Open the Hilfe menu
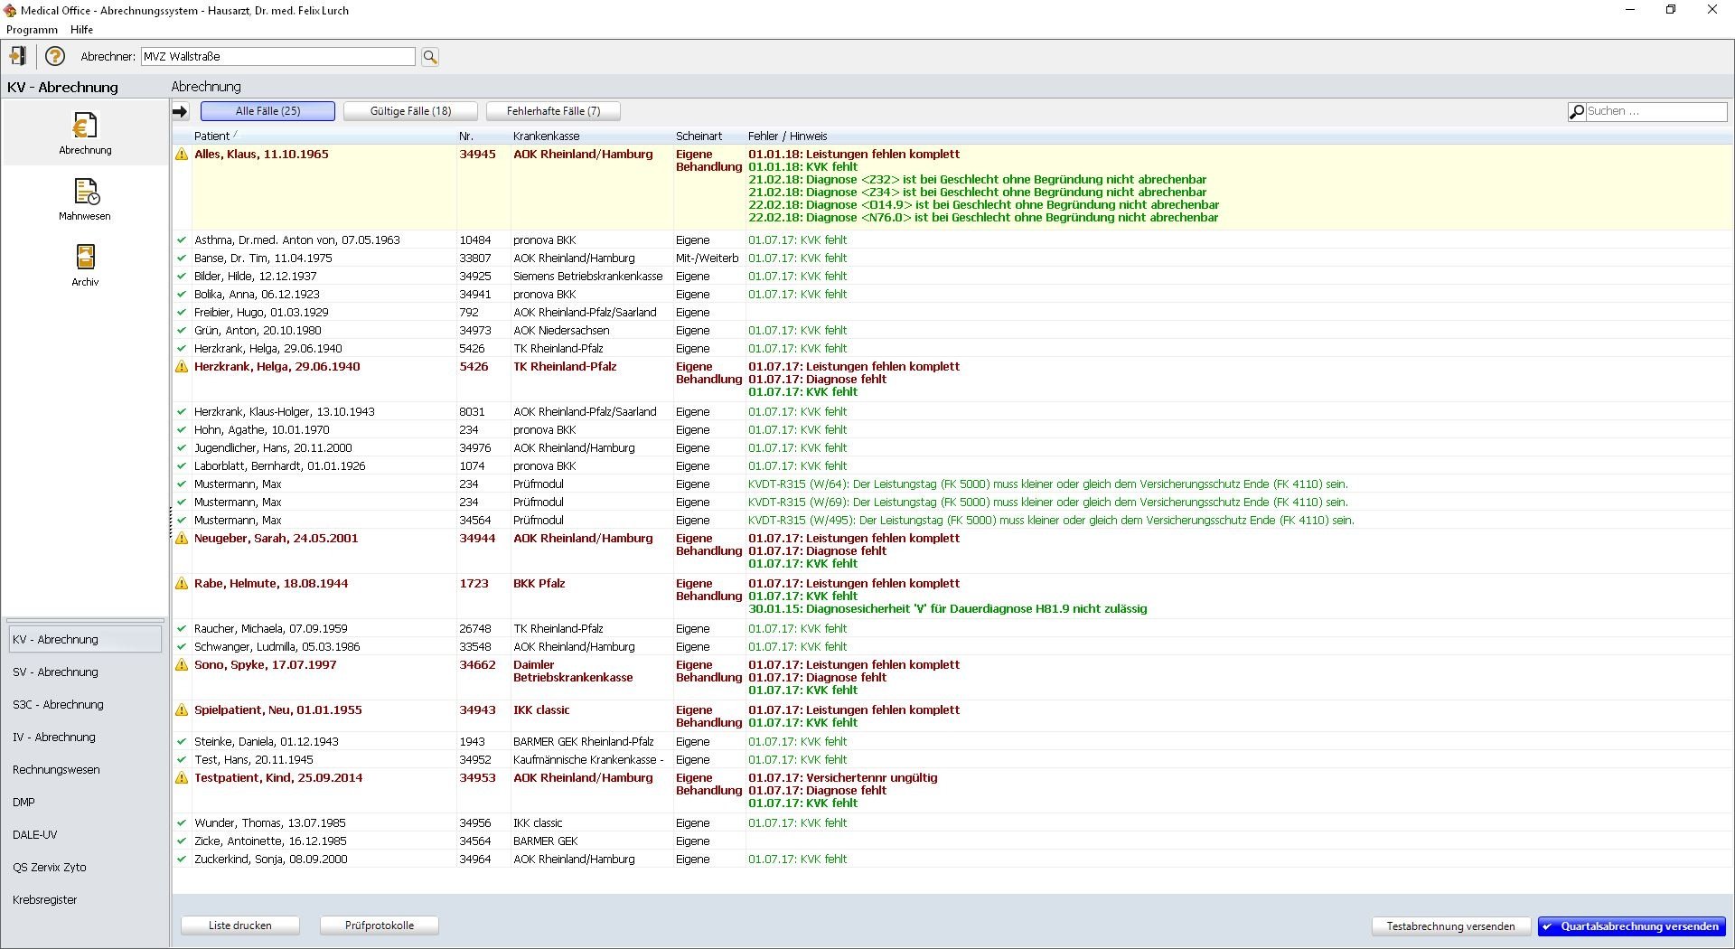This screenshot has height=949, width=1735. (80, 29)
